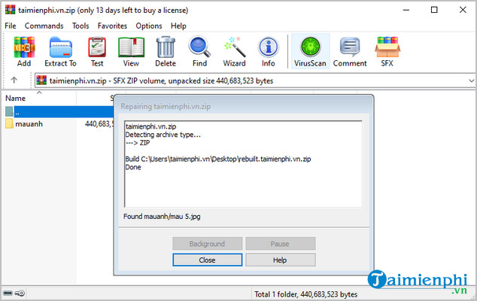477x301 pixels.
Task: Sort by the Name column header
Action: [x=40, y=98]
